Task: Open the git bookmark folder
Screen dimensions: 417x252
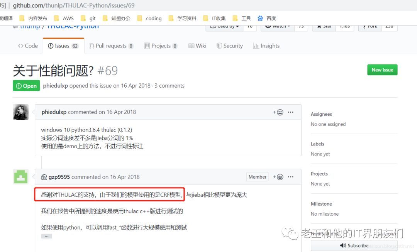Action: pos(88,19)
